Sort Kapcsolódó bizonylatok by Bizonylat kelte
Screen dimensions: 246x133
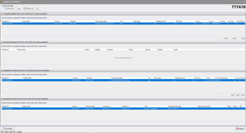pos(94,106)
